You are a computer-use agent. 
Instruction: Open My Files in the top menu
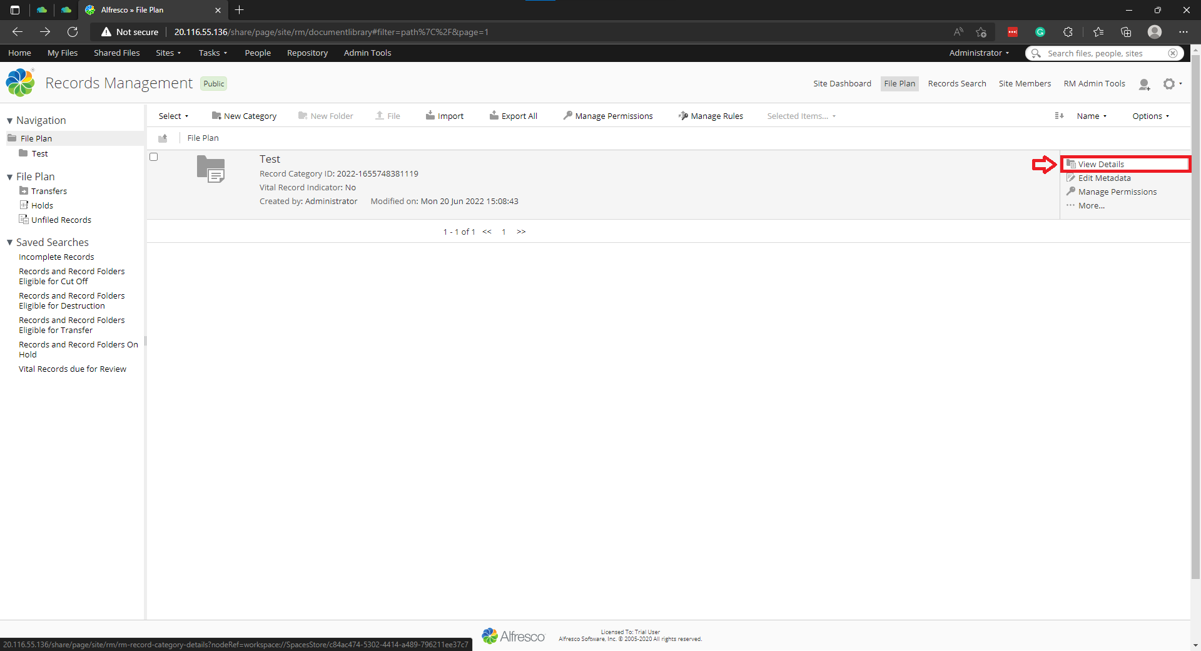(x=63, y=53)
